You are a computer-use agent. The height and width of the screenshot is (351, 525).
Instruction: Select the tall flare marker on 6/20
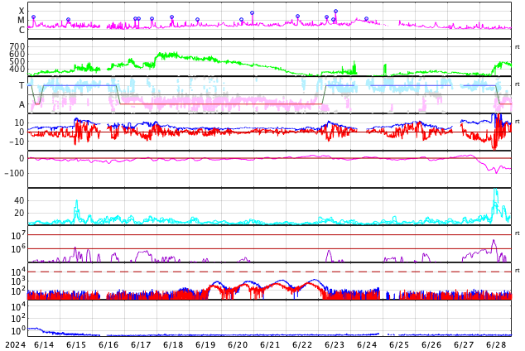tap(252, 13)
